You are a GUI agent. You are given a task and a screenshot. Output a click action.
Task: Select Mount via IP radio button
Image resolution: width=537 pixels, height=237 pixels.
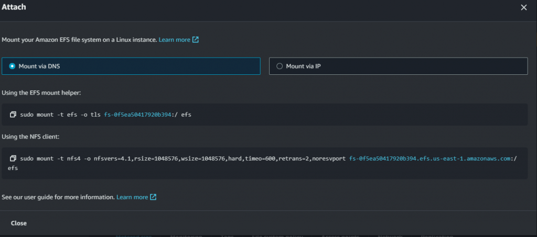[x=280, y=66]
